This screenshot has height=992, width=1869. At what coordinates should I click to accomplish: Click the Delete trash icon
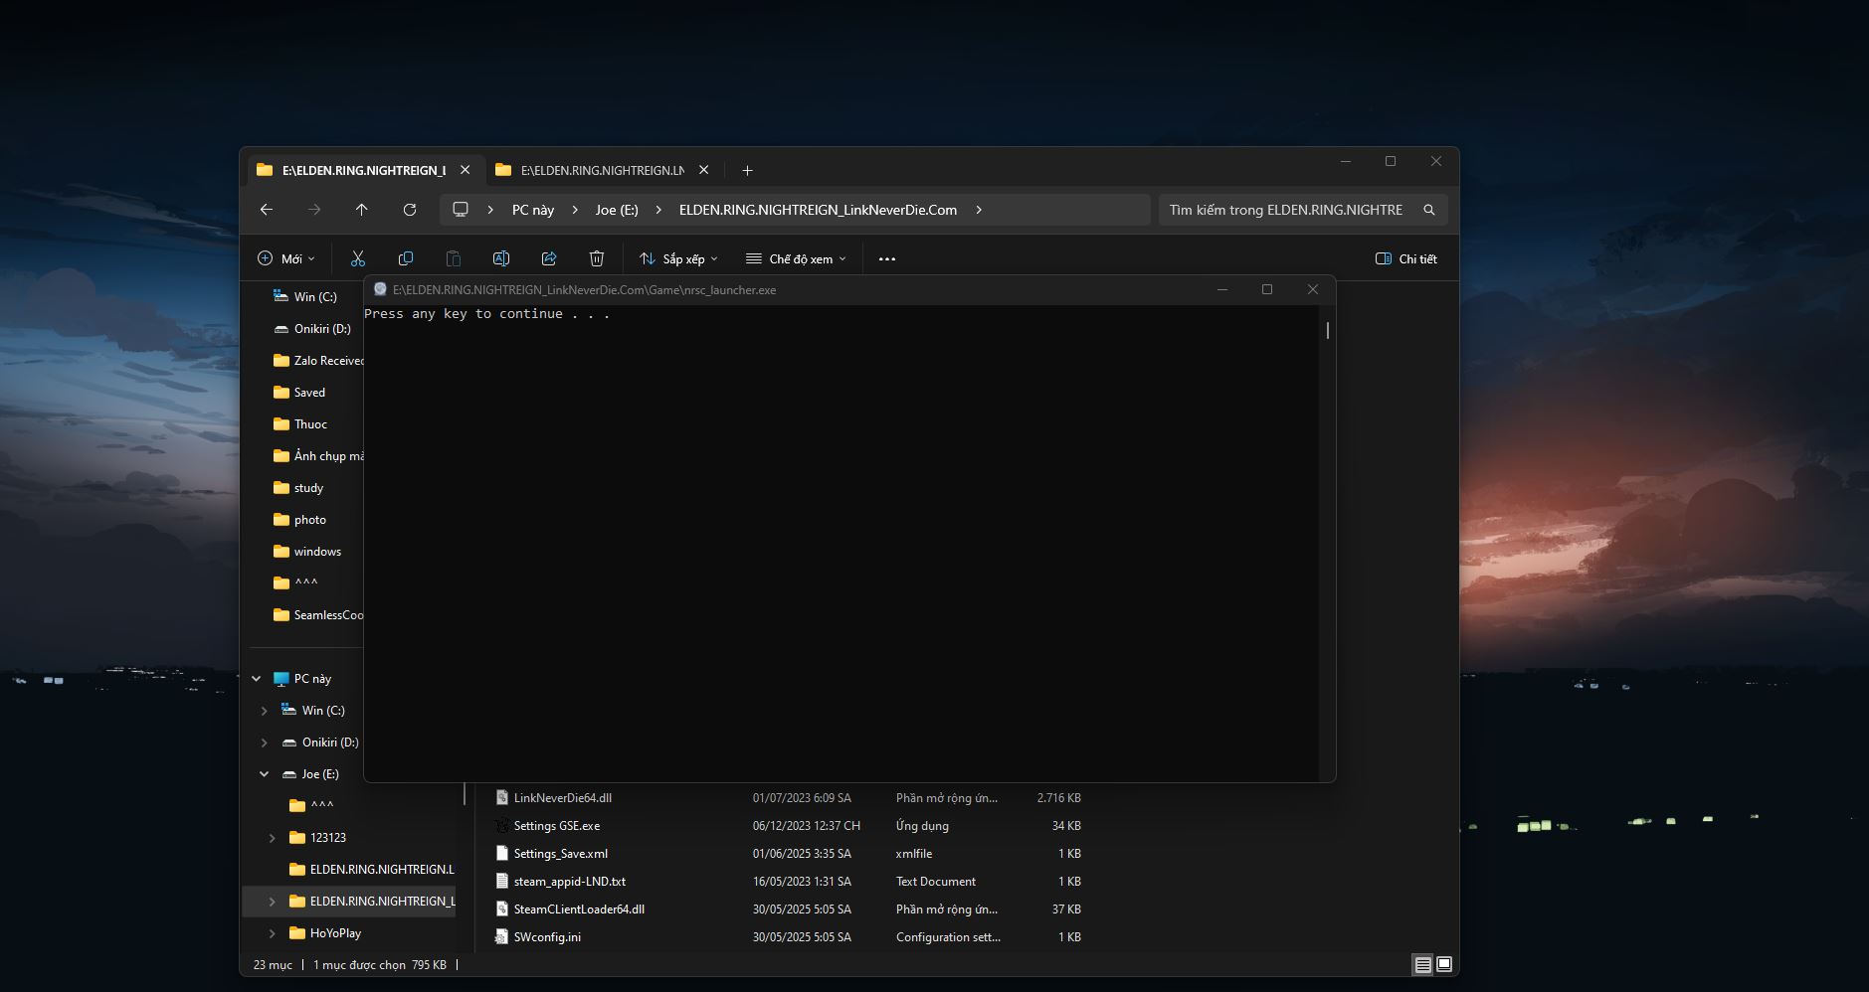[x=597, y=258]
